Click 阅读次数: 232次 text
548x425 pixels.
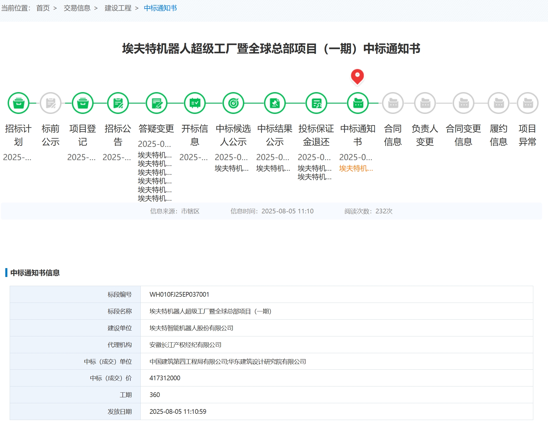[368, 211]
